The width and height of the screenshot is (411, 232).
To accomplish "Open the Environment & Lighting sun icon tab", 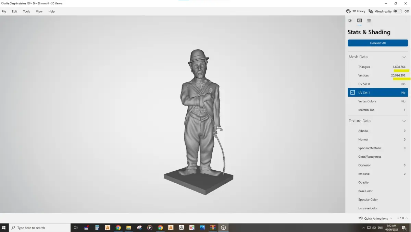I will pyautogui.click(x=350, y=21).
